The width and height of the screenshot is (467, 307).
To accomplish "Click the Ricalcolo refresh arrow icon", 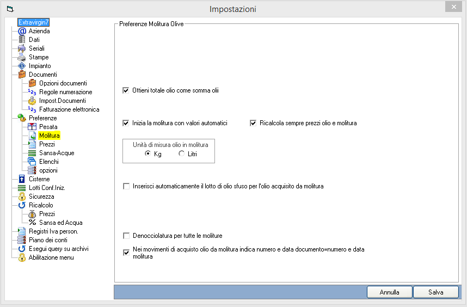I will tap(22, 205).
